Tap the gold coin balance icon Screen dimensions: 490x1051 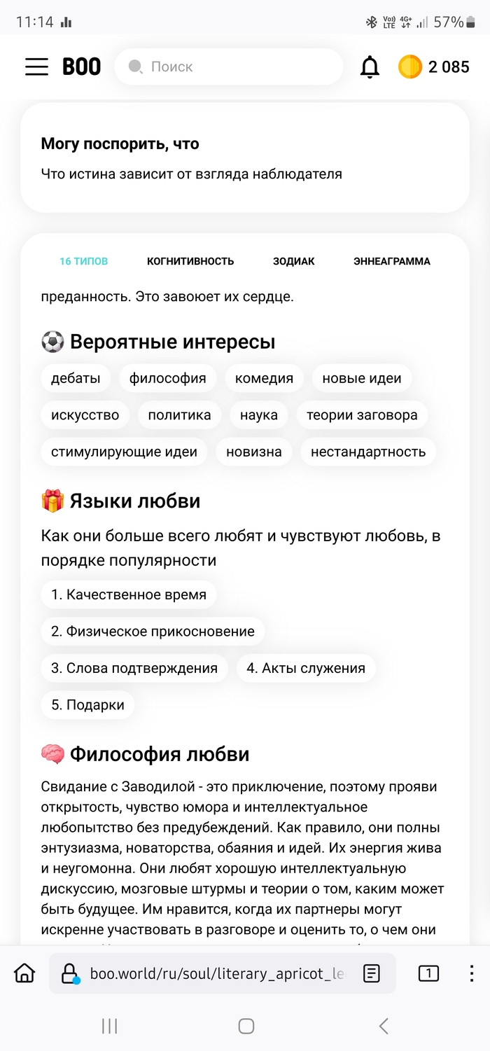tap(409, 67)
